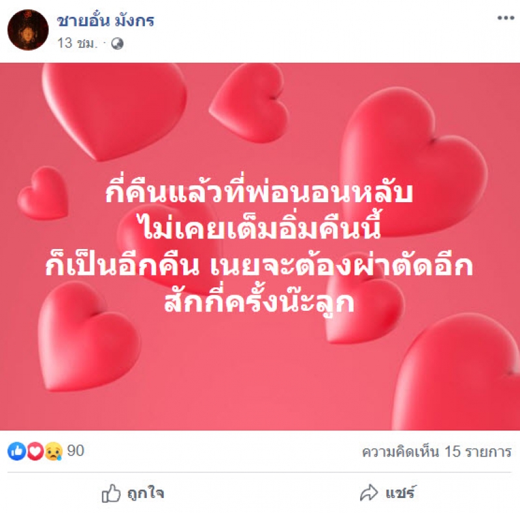The width and height of the screenshot is (520, 513).
Task: Click the curved share arrow icon
Action: coord(369,493)
